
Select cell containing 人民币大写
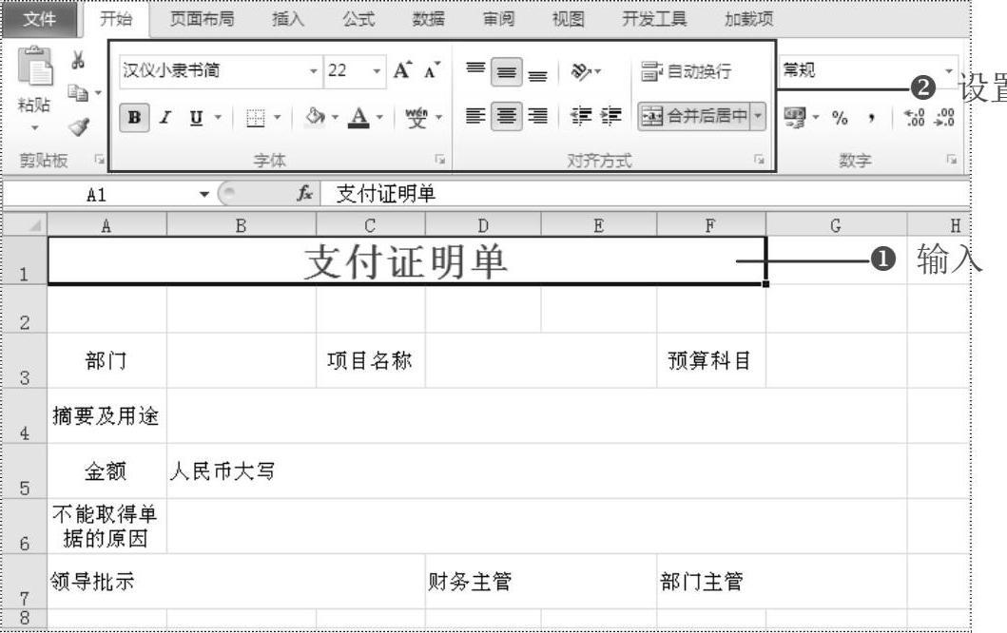pos(536,471)
